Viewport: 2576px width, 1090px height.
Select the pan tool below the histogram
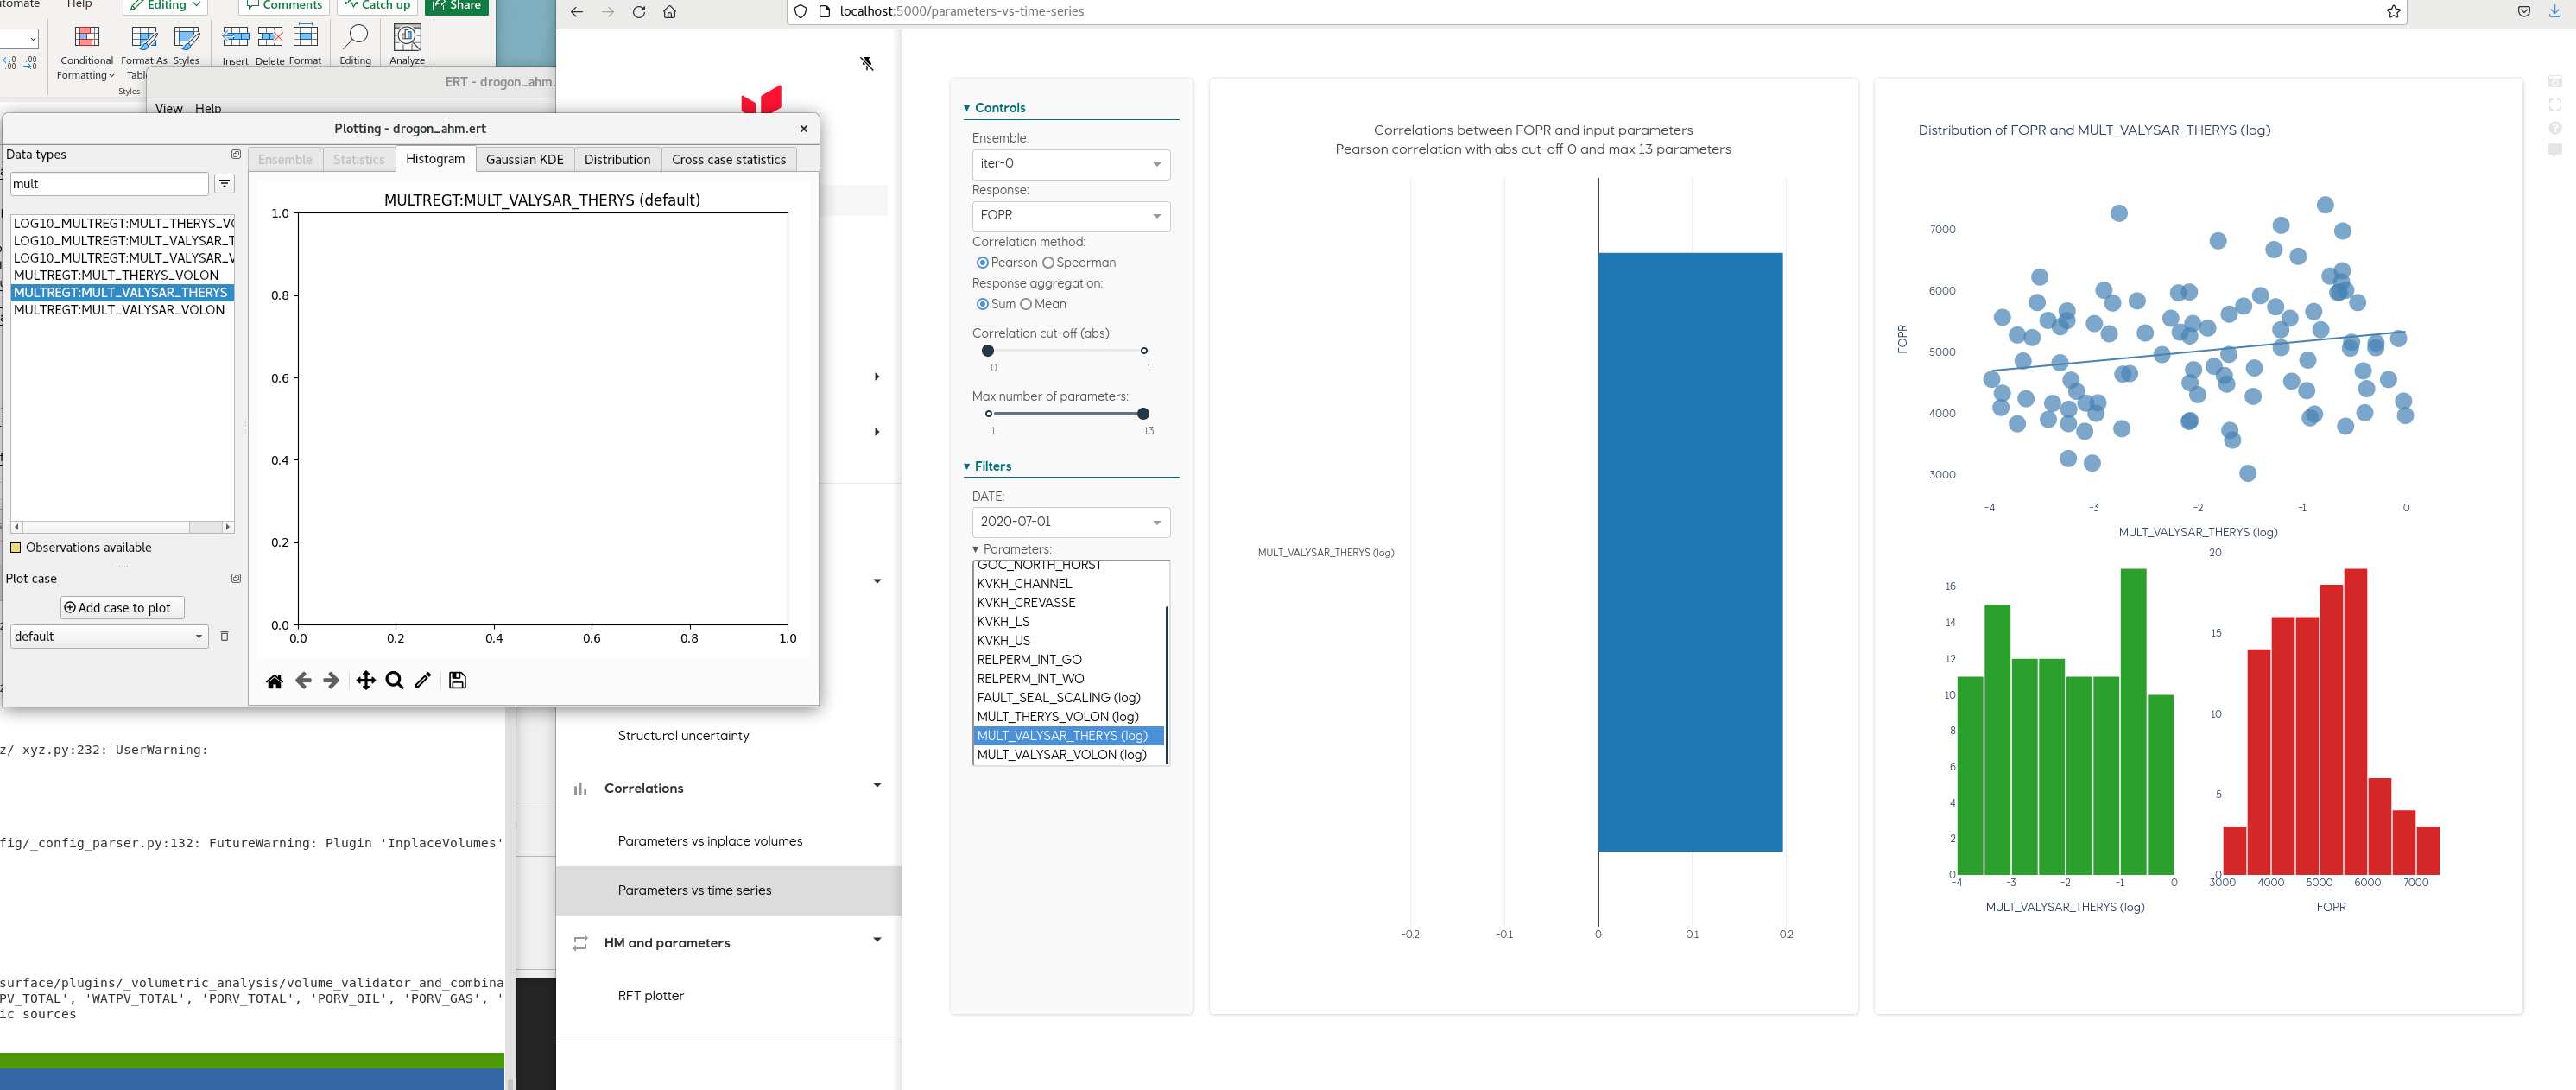tap(365, 680)
